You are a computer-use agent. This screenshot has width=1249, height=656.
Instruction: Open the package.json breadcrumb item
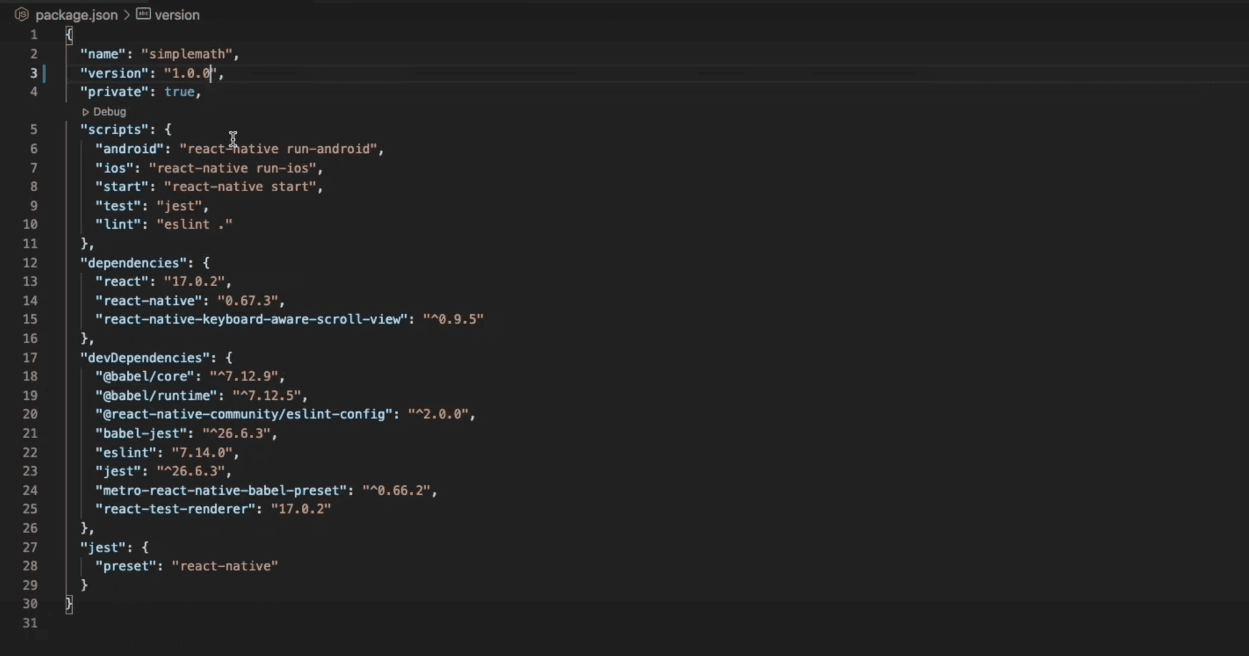click(76, 15)
